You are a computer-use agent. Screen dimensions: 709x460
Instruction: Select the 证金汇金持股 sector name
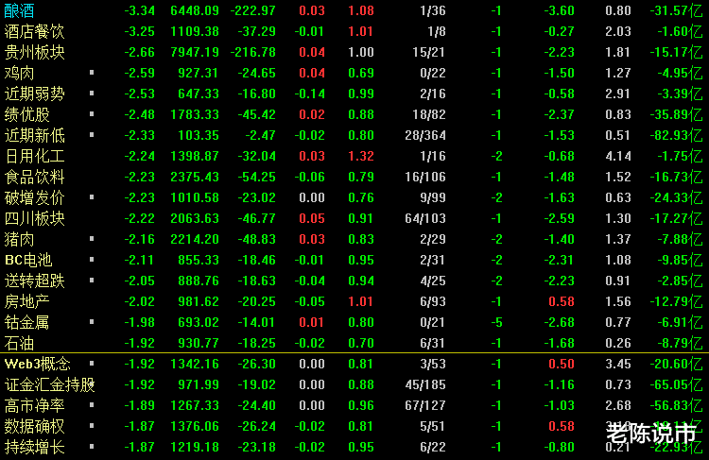pos(50,384)
